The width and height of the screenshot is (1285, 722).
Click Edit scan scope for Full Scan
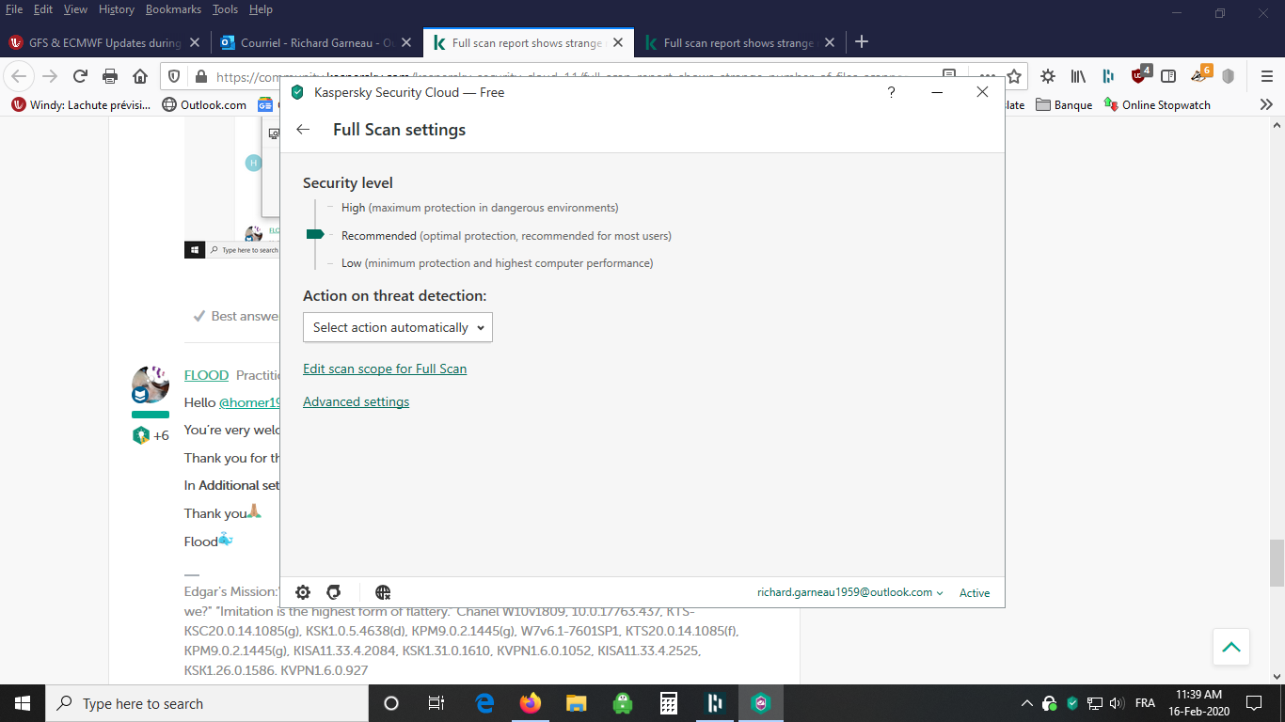click(385, 369)
